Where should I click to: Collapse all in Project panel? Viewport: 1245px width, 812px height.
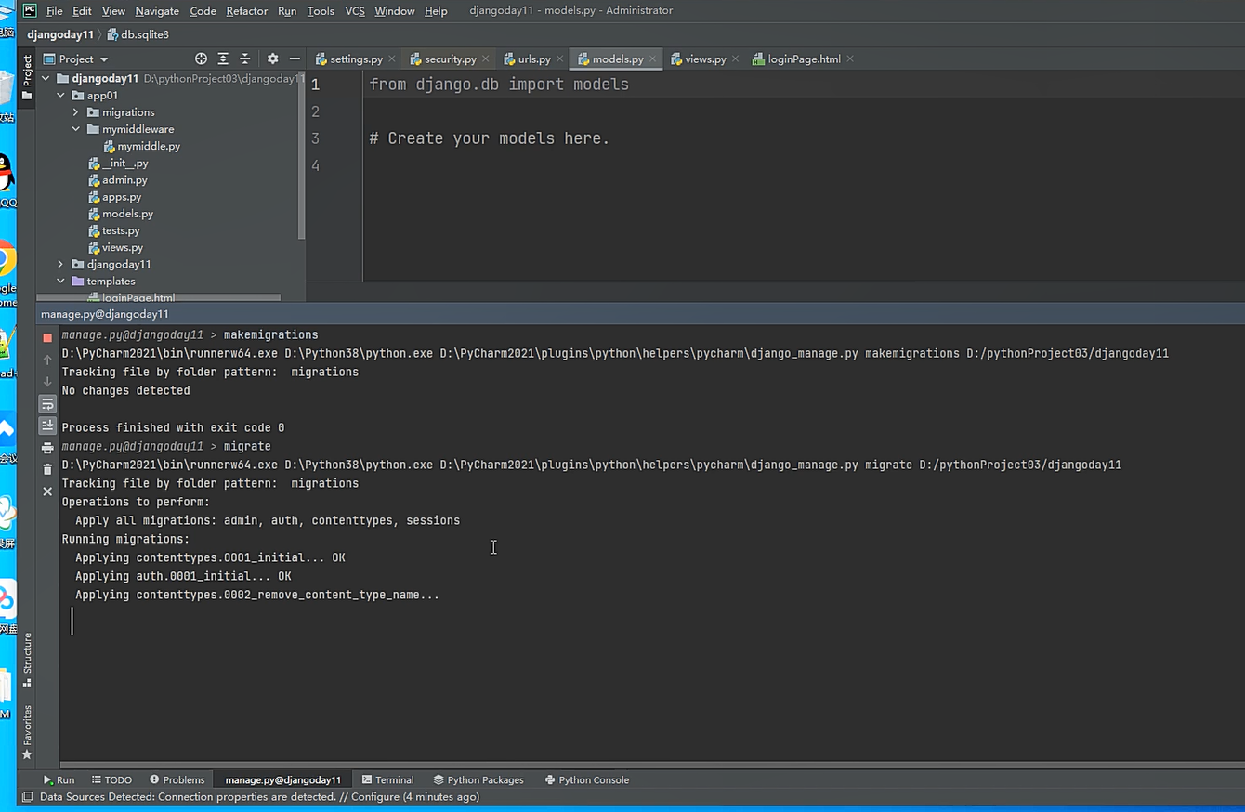pyautogui.click(x=245, y=59)
